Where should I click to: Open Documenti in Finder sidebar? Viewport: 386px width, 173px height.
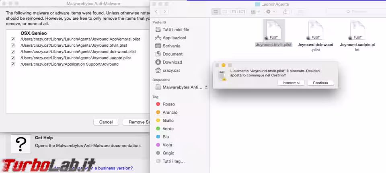(173, 54)
